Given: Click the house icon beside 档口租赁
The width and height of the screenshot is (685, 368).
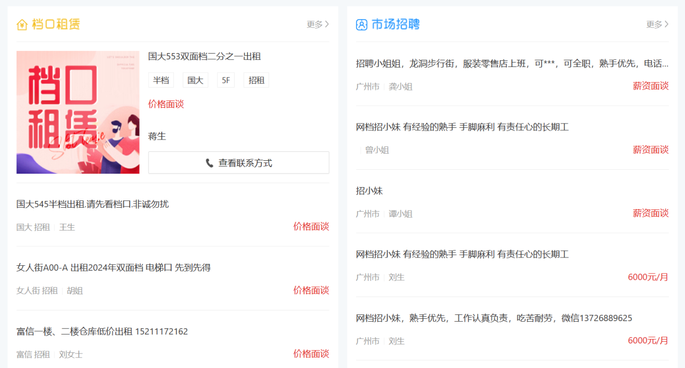Looking at the screenshot, I should (x=22, y=25).
